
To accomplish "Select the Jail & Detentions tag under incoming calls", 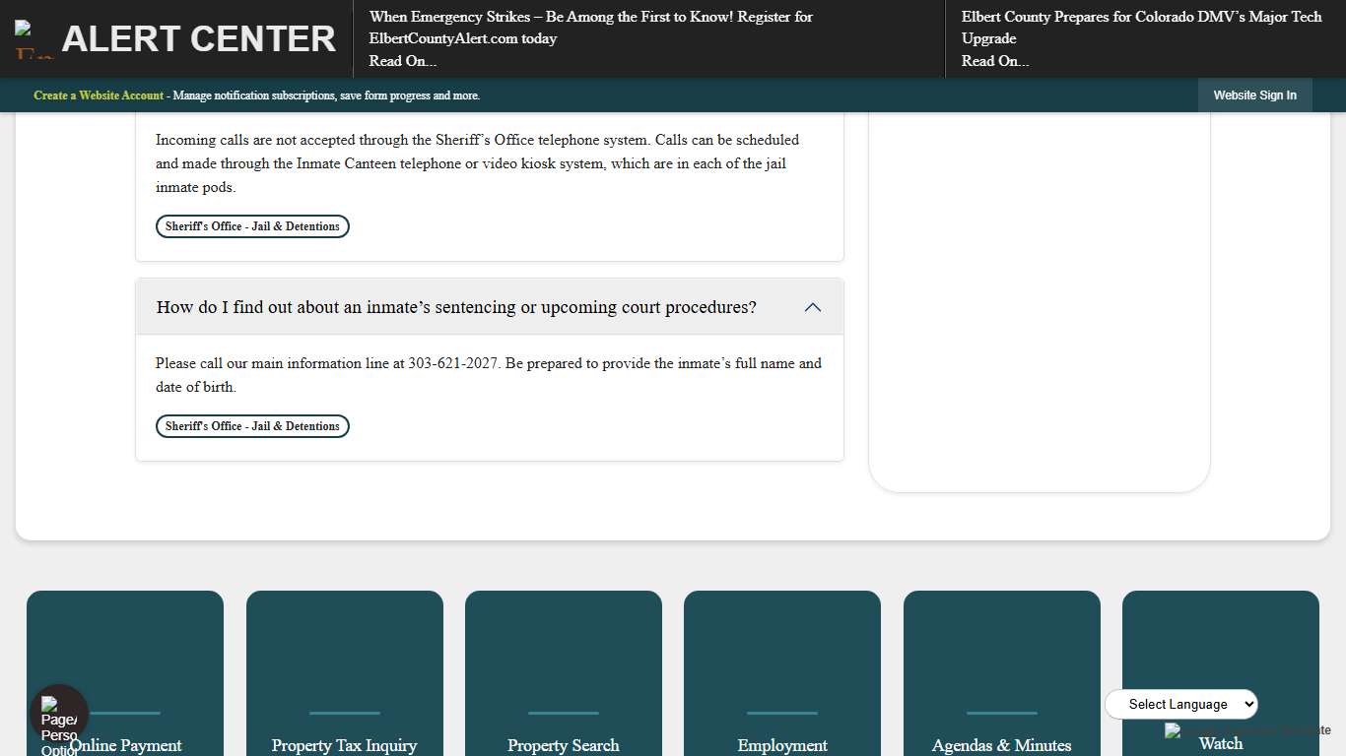I will 252,226.
